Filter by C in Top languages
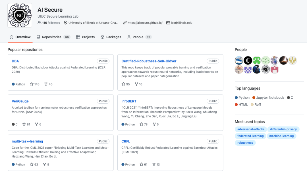307x174 pixels. 290,98
